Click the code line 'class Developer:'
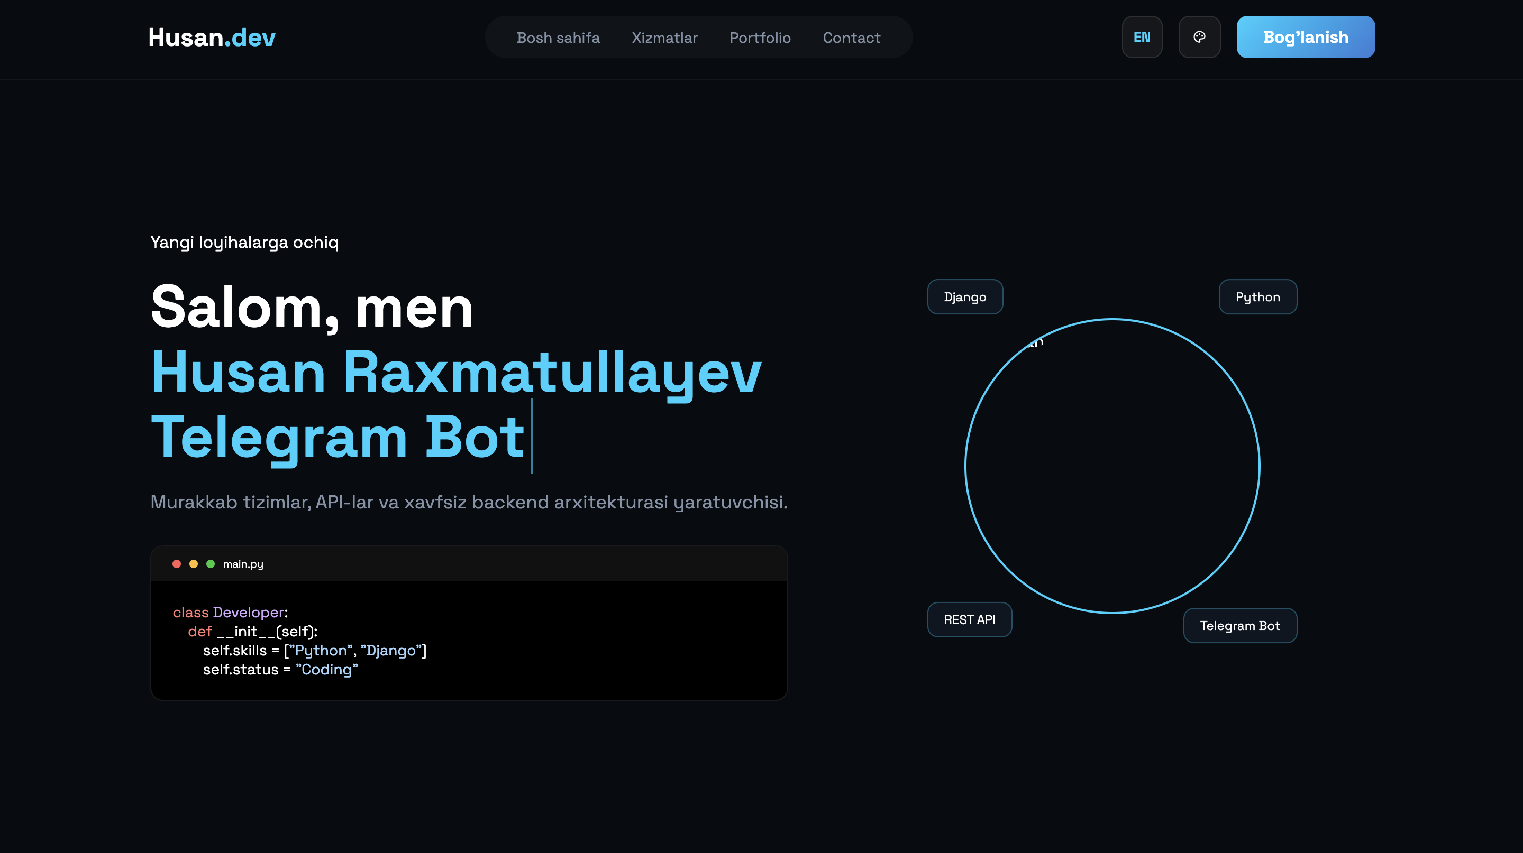The image size is (1523, 853). point(230,613)
